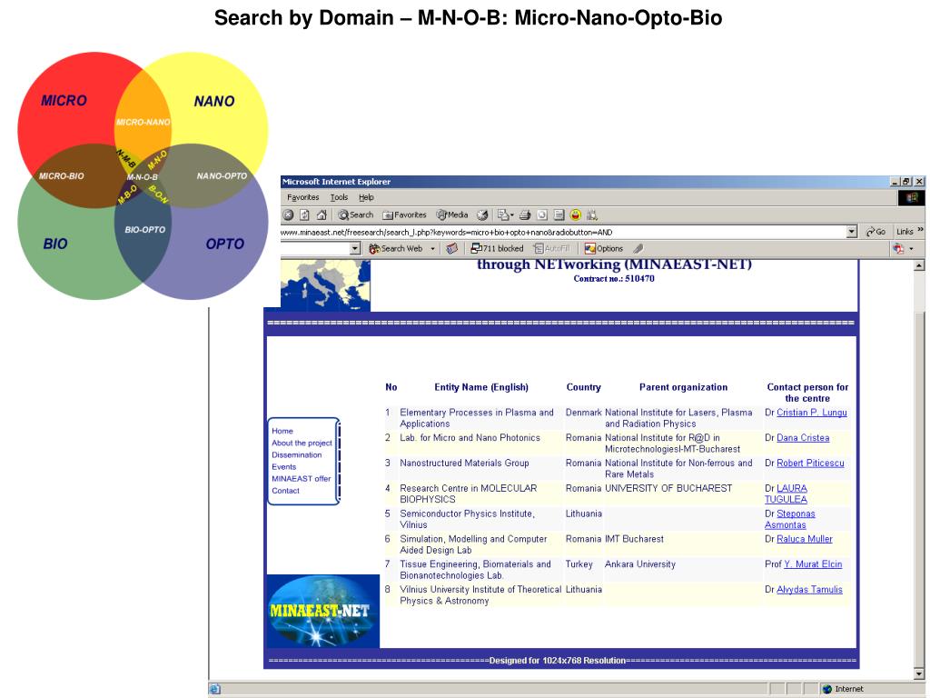Click the icon right of the smiley
The height and width of the screenshot is (698, 930).
(x=592, y=214)
